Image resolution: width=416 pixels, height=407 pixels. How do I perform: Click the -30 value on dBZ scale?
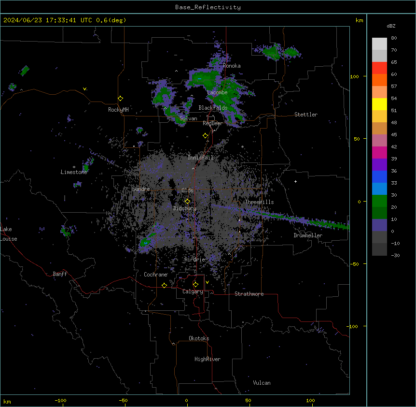395,255
